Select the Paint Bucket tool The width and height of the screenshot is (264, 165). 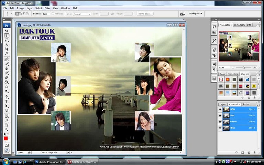click(7, 82)
